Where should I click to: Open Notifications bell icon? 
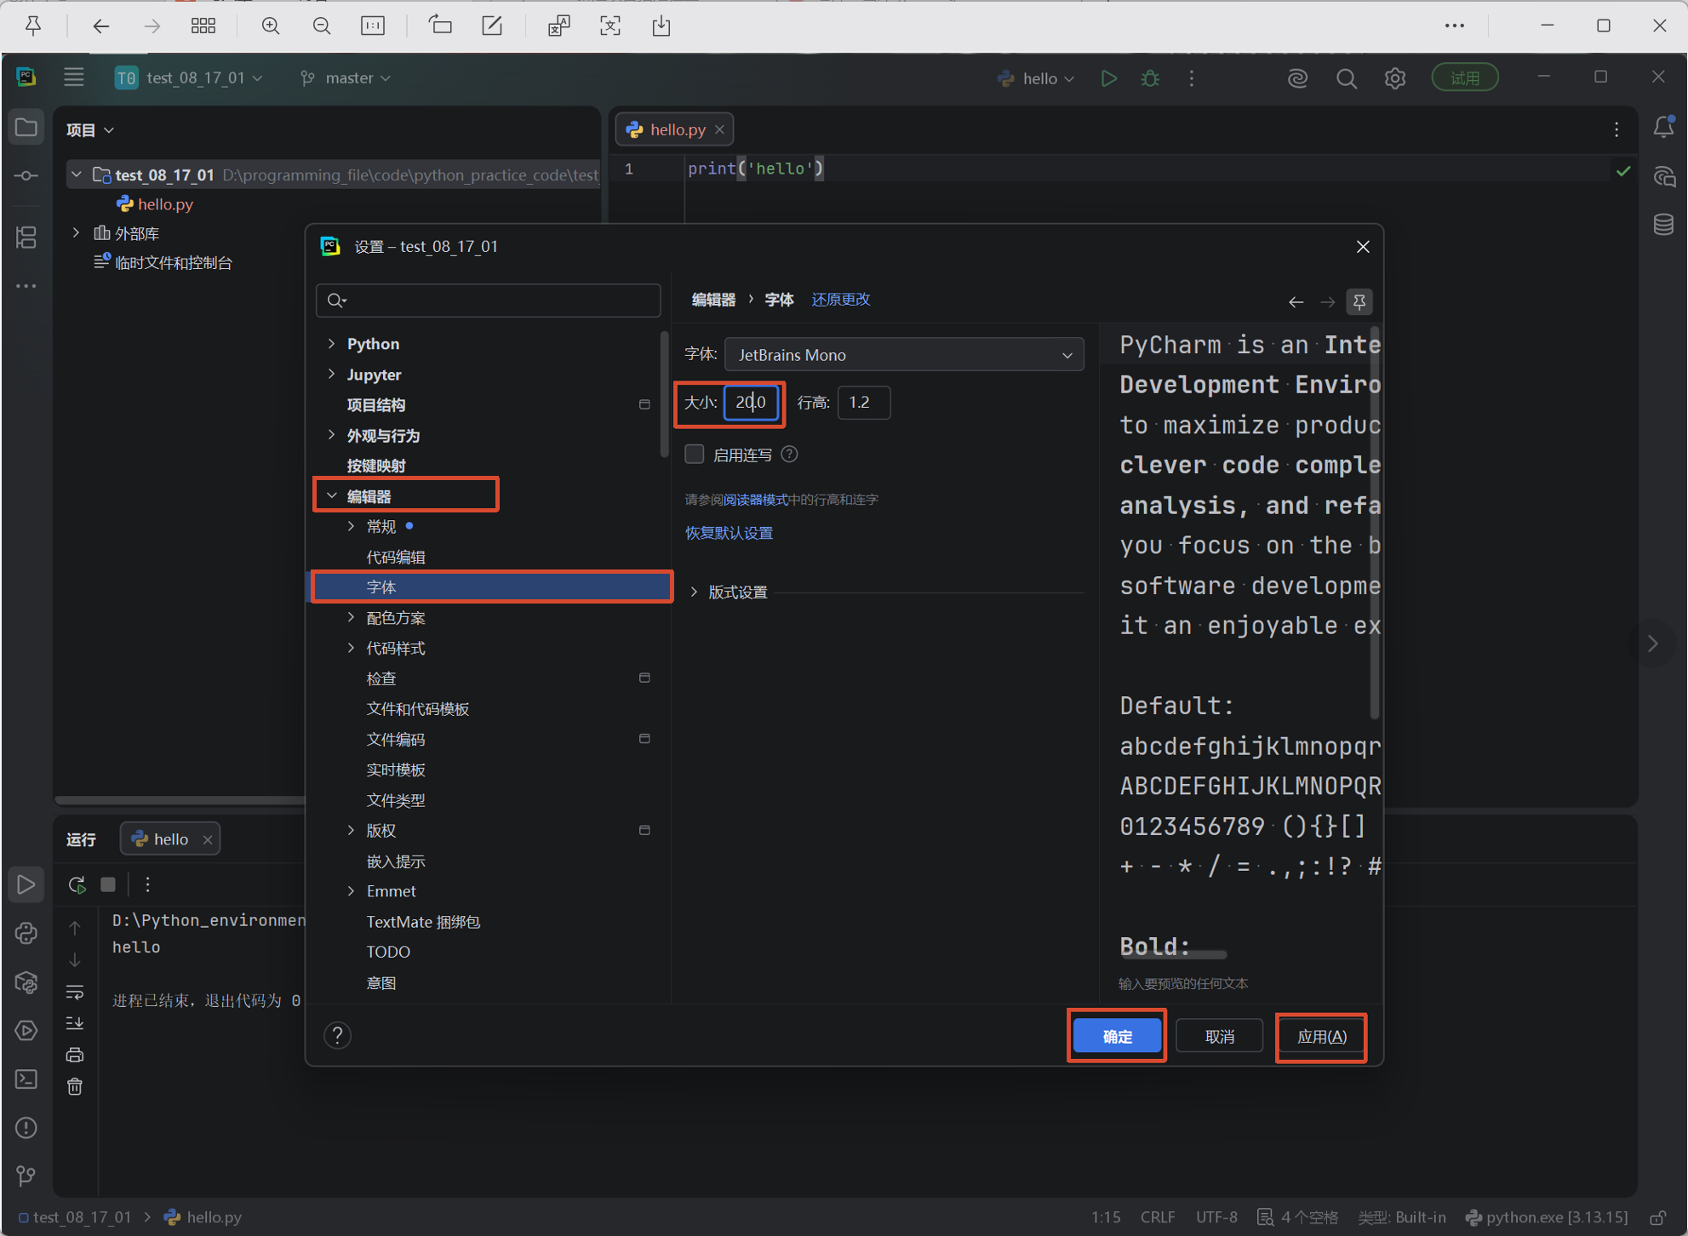1663,127
